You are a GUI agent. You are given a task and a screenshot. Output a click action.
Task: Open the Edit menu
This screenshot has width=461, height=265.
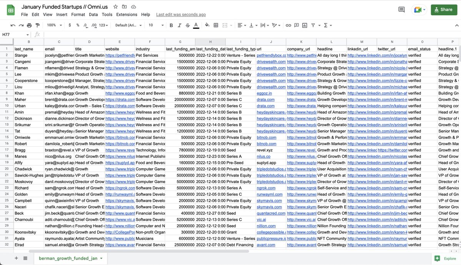pyautogui.click(x=36, y=15)
